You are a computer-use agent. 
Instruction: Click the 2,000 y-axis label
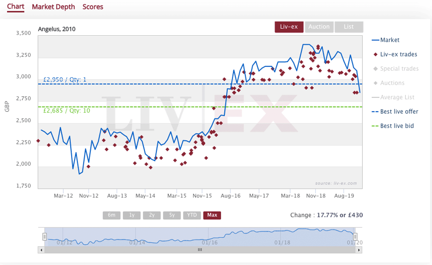click(24, 164)
